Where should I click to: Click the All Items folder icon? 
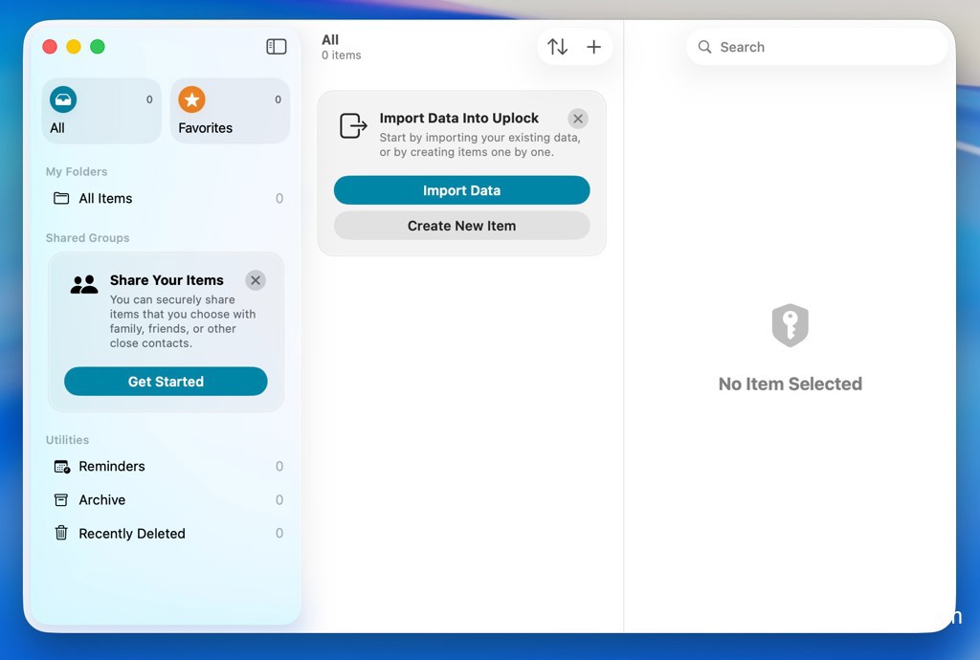point(61,199)
